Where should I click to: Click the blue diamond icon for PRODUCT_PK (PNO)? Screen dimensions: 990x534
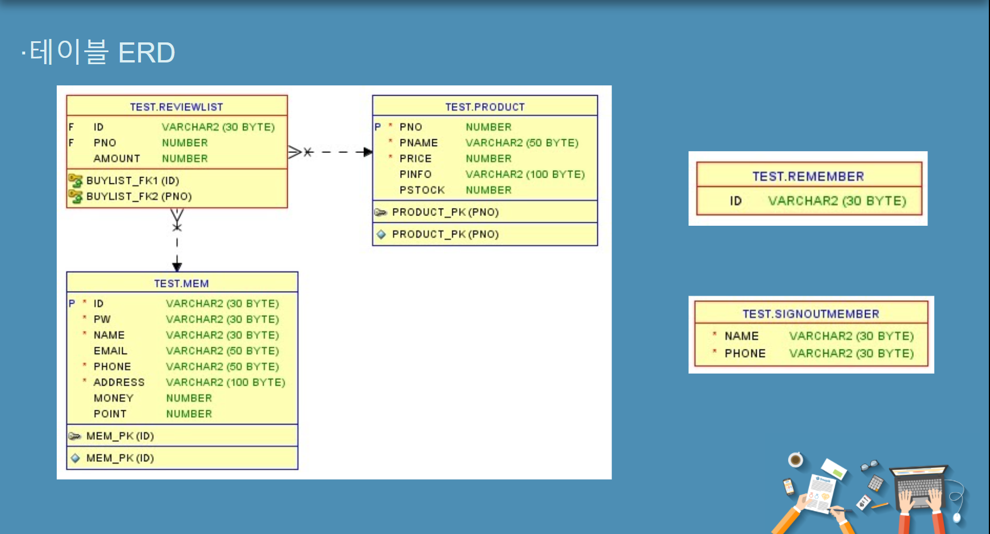381,234
